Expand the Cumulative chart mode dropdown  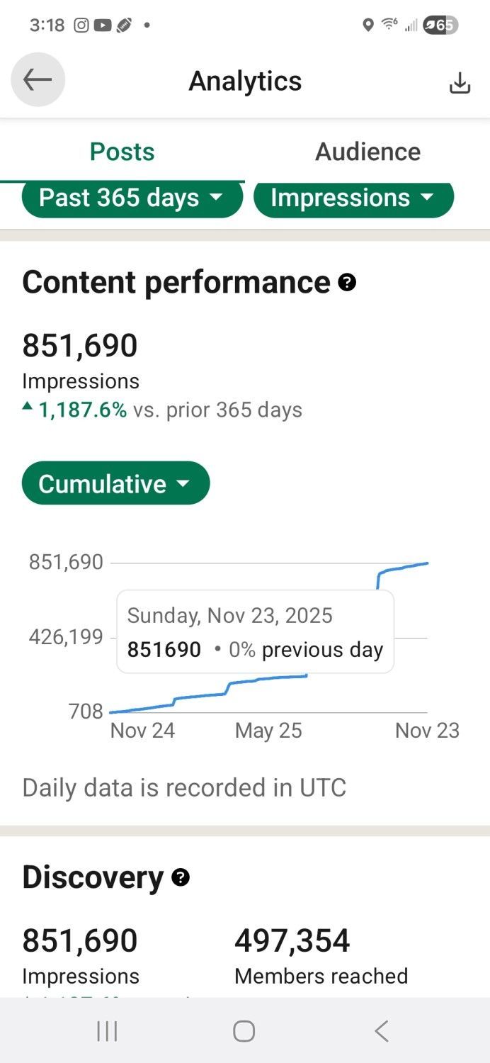tap(115, 484)
